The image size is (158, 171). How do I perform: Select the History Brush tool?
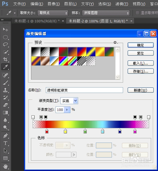click(x=5, y=97)
